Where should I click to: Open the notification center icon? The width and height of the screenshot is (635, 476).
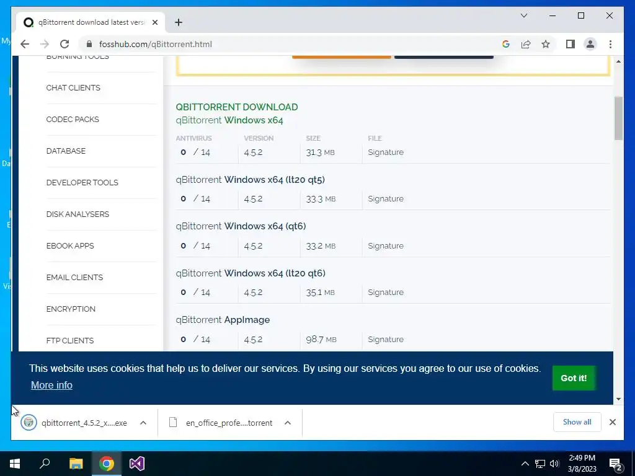(x=616, y=465)
